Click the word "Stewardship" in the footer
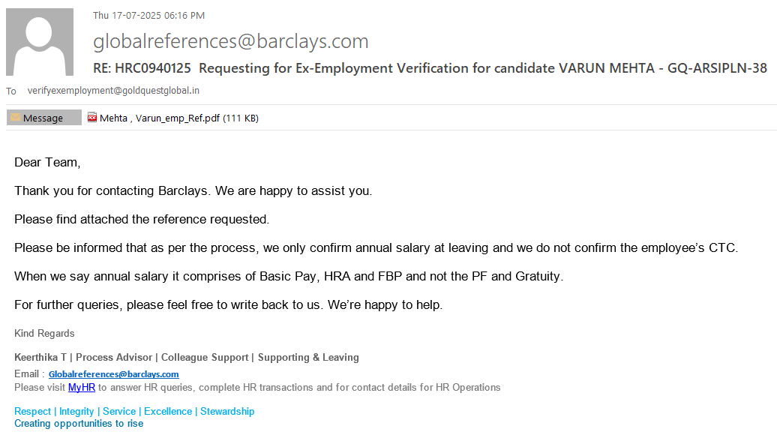Image resolution: width=777 pixels, height=441 pixels. coord(227,412)
